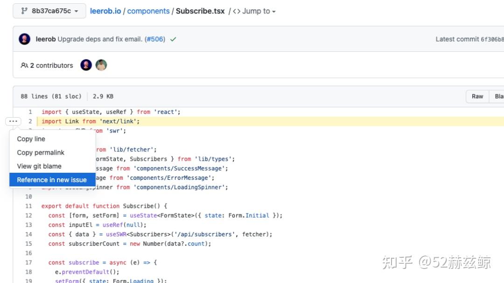Click leerob's avatar in the commit header
Viewport: 504px width, 283px height.
(x=24, y=39)
